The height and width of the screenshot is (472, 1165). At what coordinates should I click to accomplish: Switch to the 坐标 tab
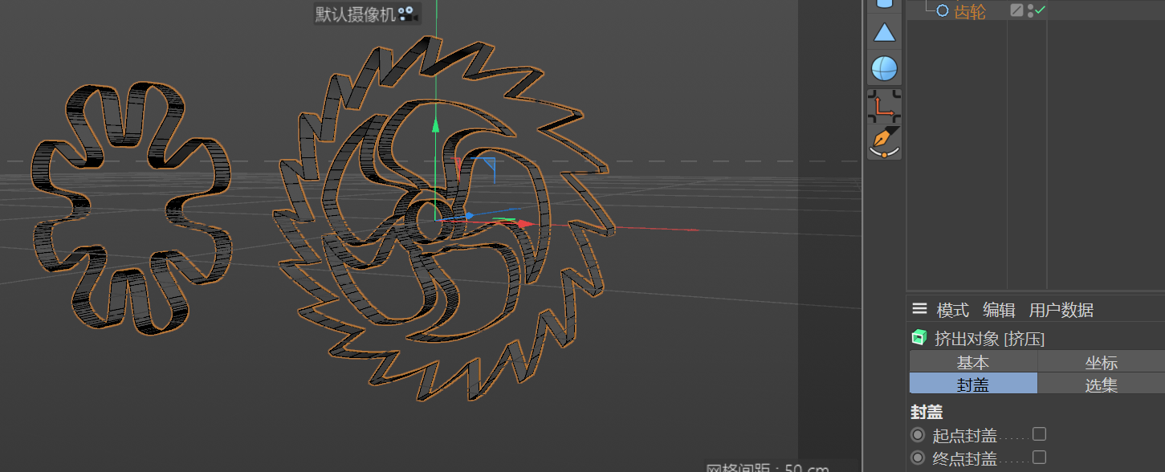[x=1101, y=362]
